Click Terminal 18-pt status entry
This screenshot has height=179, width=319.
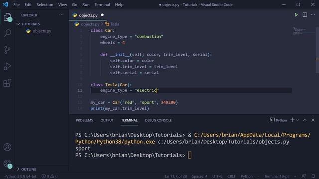click(276, 176)
